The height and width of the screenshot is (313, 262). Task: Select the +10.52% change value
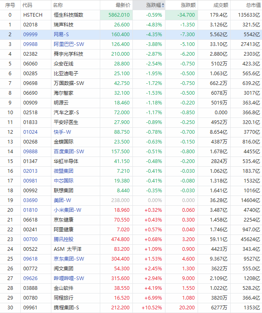(152, 308)
